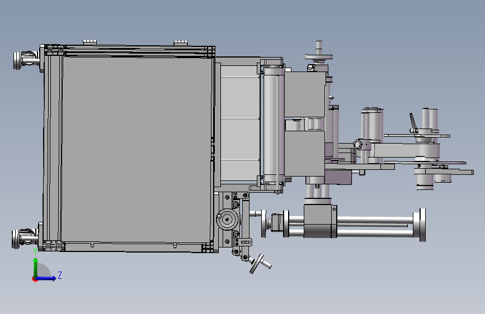Select the small angled lever handle on right arm
Image resolution: width=485 pixels, height=314 pixels.
click(413, 123)
